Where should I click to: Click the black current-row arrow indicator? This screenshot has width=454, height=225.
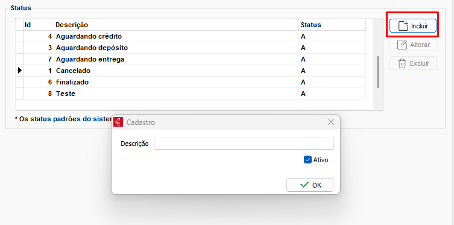pyautogui.click(x=20, y=71)
